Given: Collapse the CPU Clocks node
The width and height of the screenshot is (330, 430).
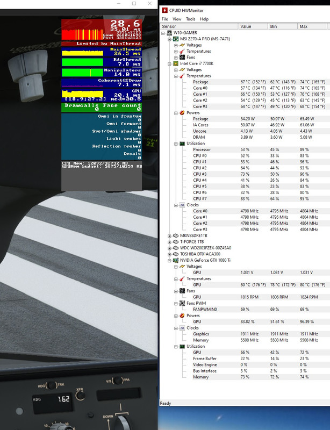Looking at the screenshot, I should (176, 205).
